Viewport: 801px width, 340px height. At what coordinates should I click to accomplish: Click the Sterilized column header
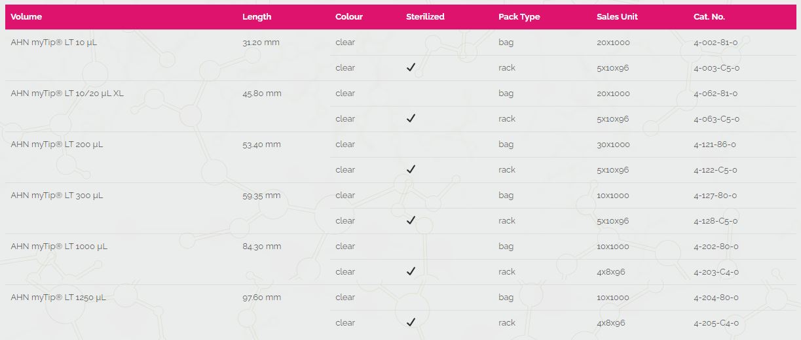pyautogui.click(x=425, y=16)
